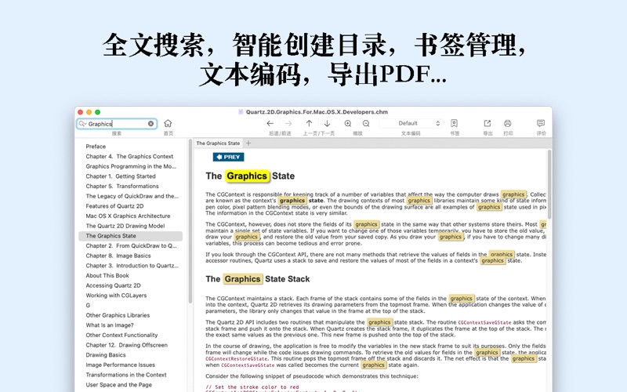Image resolution: width=627 pixels, height=392 pixels.
Task: Switch to The Graphics State tab
Action: [x=218, y=143]
